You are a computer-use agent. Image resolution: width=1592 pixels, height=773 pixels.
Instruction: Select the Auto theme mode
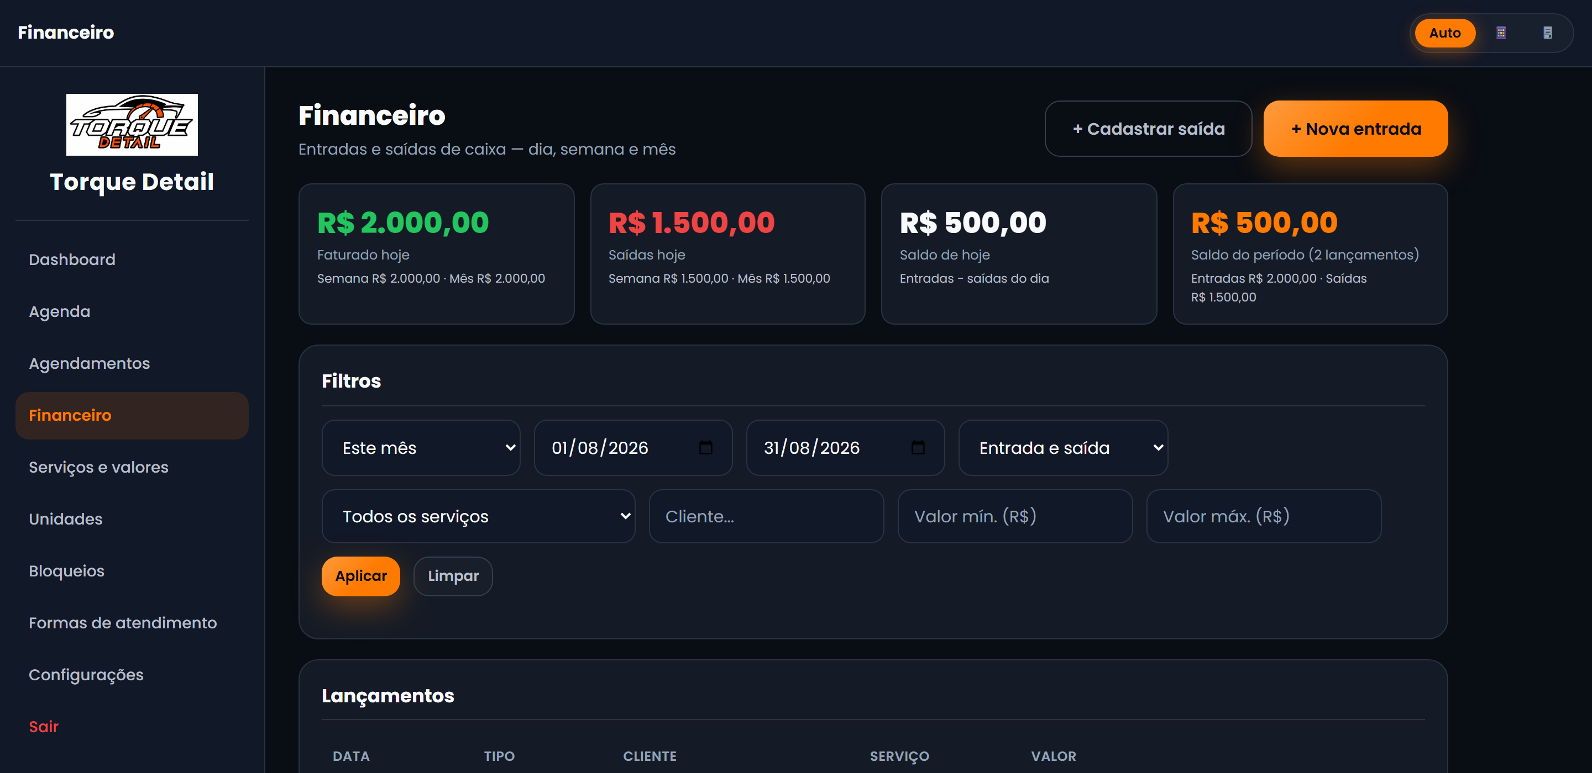1444,33
